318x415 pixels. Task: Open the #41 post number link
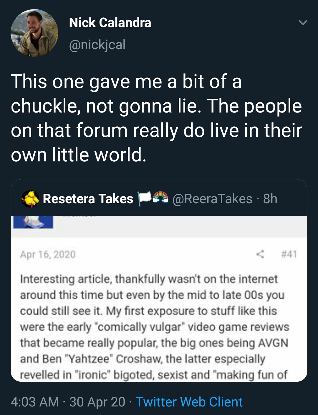(x=289, y=254)
